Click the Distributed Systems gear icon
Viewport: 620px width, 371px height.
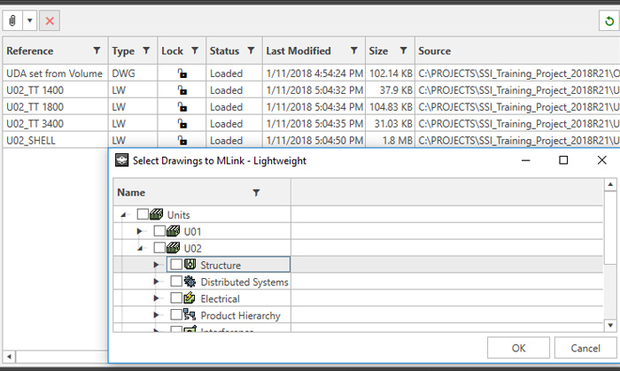190,282
